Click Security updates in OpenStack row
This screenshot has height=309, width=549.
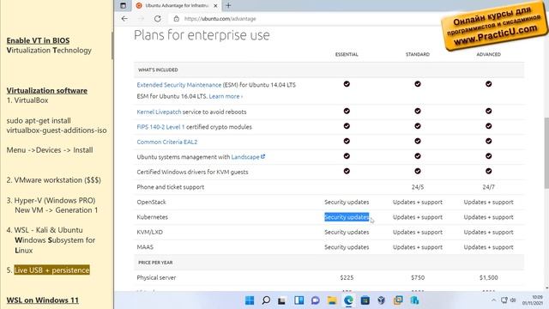347,203
